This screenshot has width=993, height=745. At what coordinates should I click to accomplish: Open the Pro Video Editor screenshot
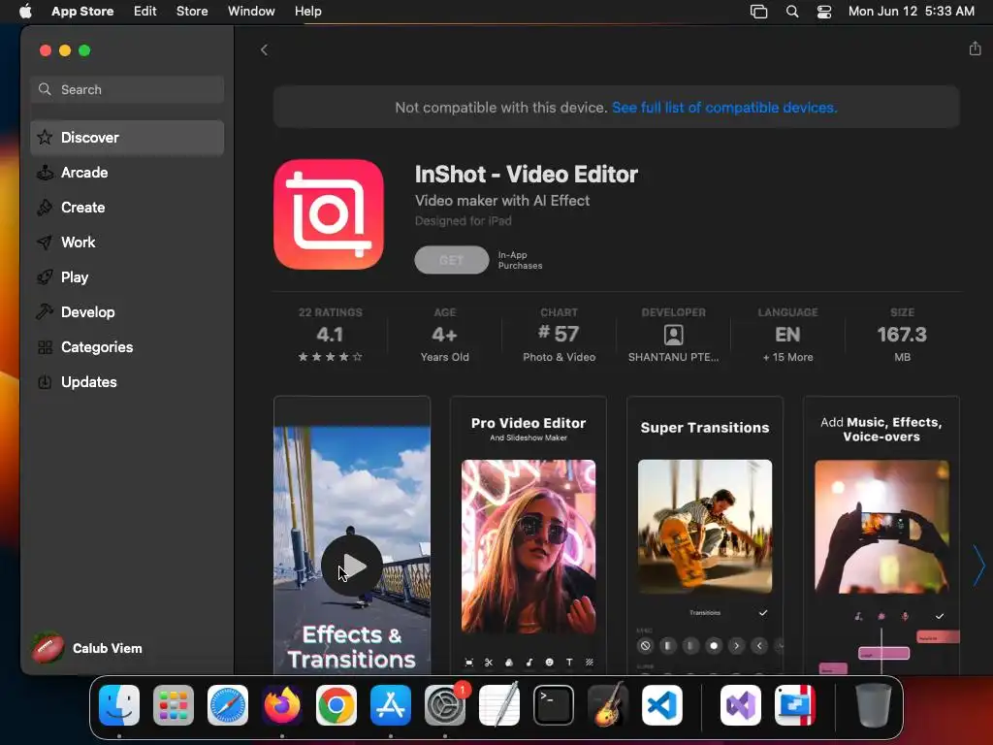pos(529,535)
